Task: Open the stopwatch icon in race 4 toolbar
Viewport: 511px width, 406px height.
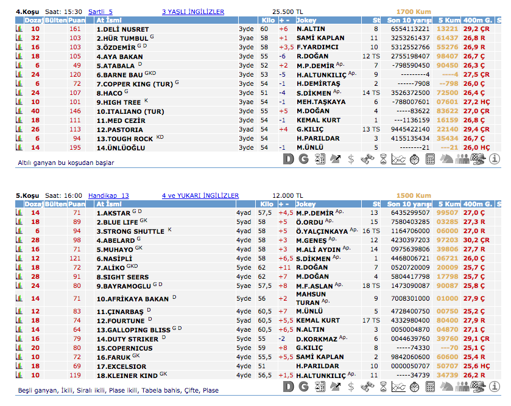Action: tap(414, 159)
